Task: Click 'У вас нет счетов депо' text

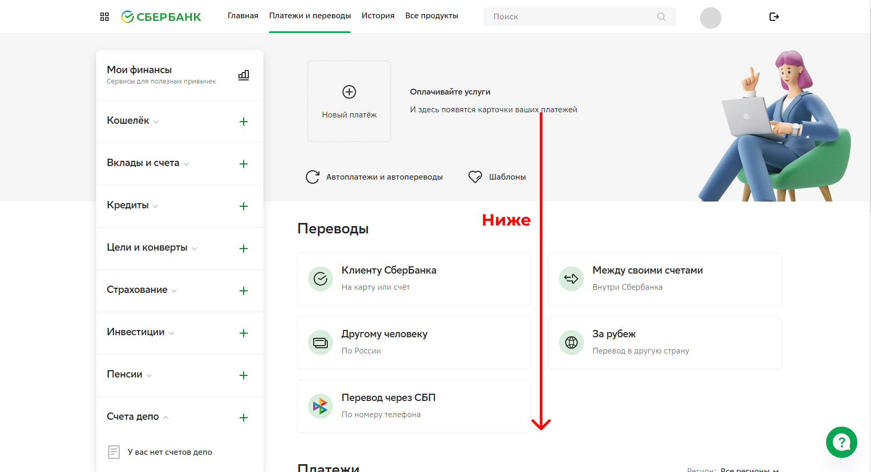Action: (170, 452)
